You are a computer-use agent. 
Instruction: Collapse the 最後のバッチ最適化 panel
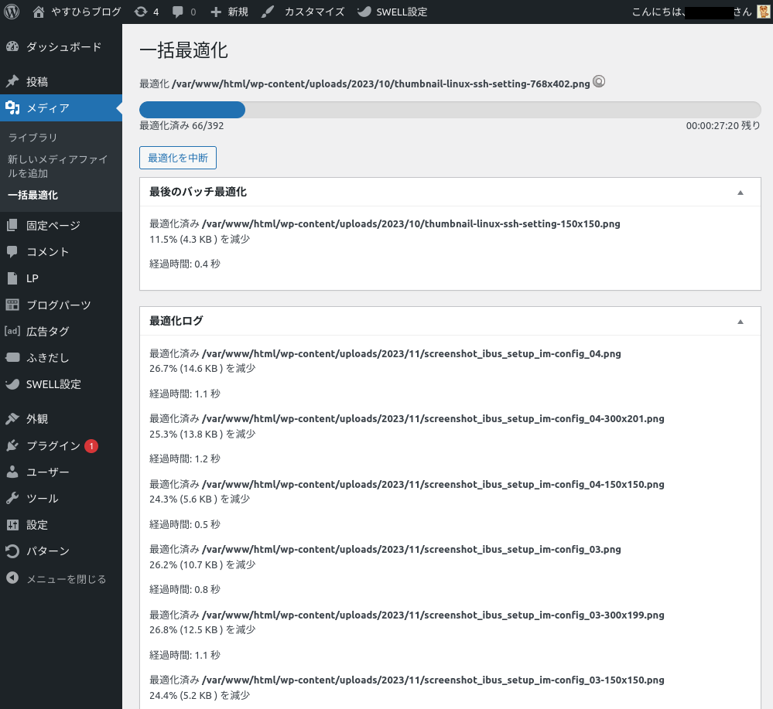(x=740, y=192)
